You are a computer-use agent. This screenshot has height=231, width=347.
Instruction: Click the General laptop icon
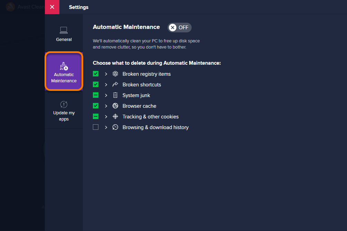click(64, 30)
